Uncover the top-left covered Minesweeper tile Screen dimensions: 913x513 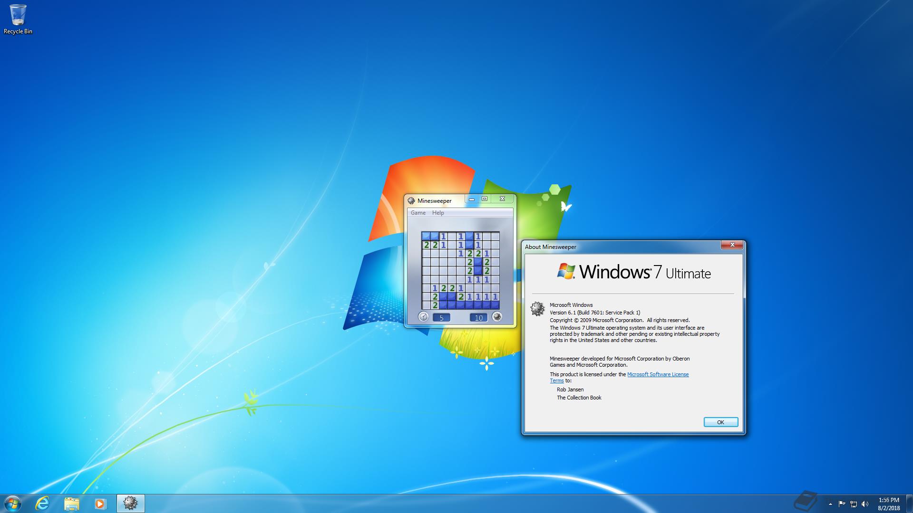point(426,236)
